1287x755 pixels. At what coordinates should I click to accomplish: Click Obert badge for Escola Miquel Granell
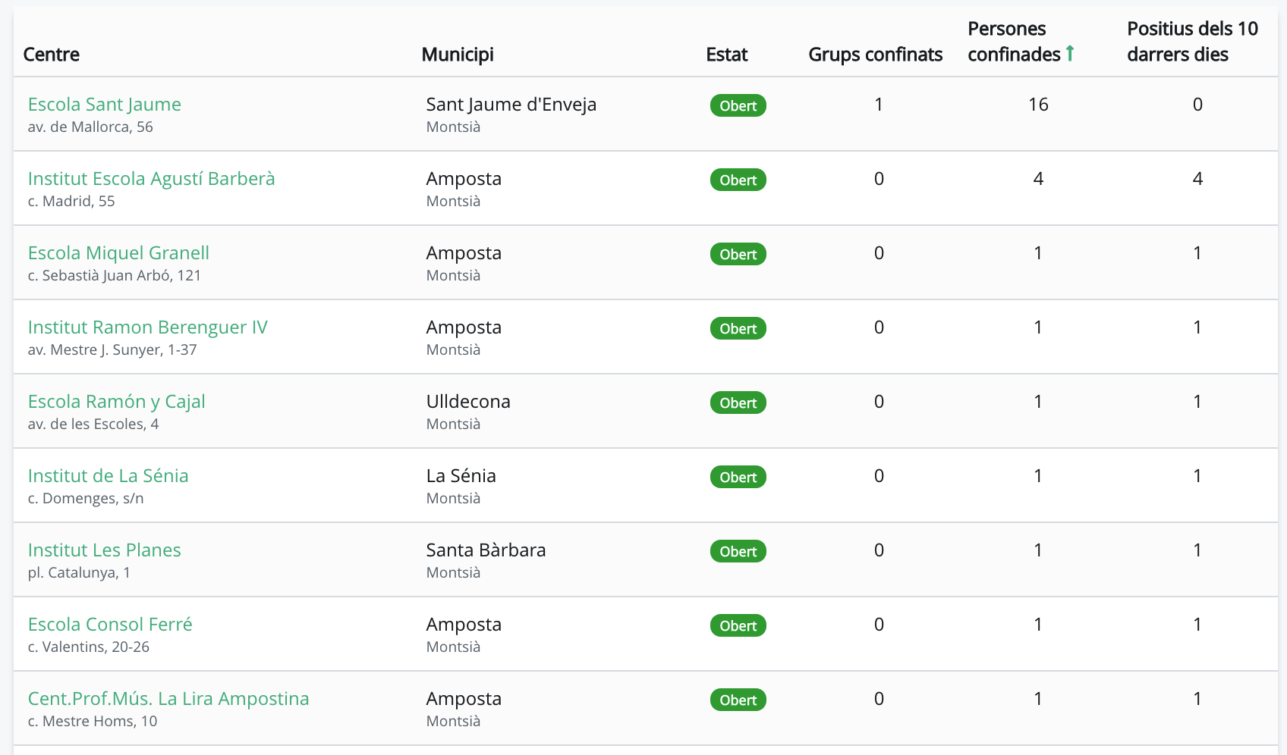pyautogui.click(x=738, y=254)
